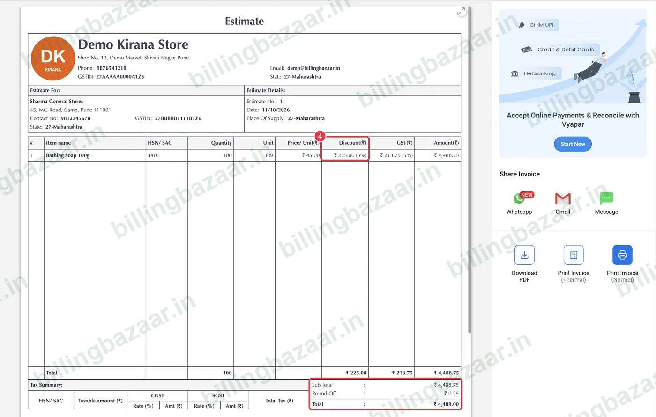The height and width of the screenshot is (417, 656).
Task: Select GSTIN 27AAAAA0000A1Z5 text
Action: [120, 77]
